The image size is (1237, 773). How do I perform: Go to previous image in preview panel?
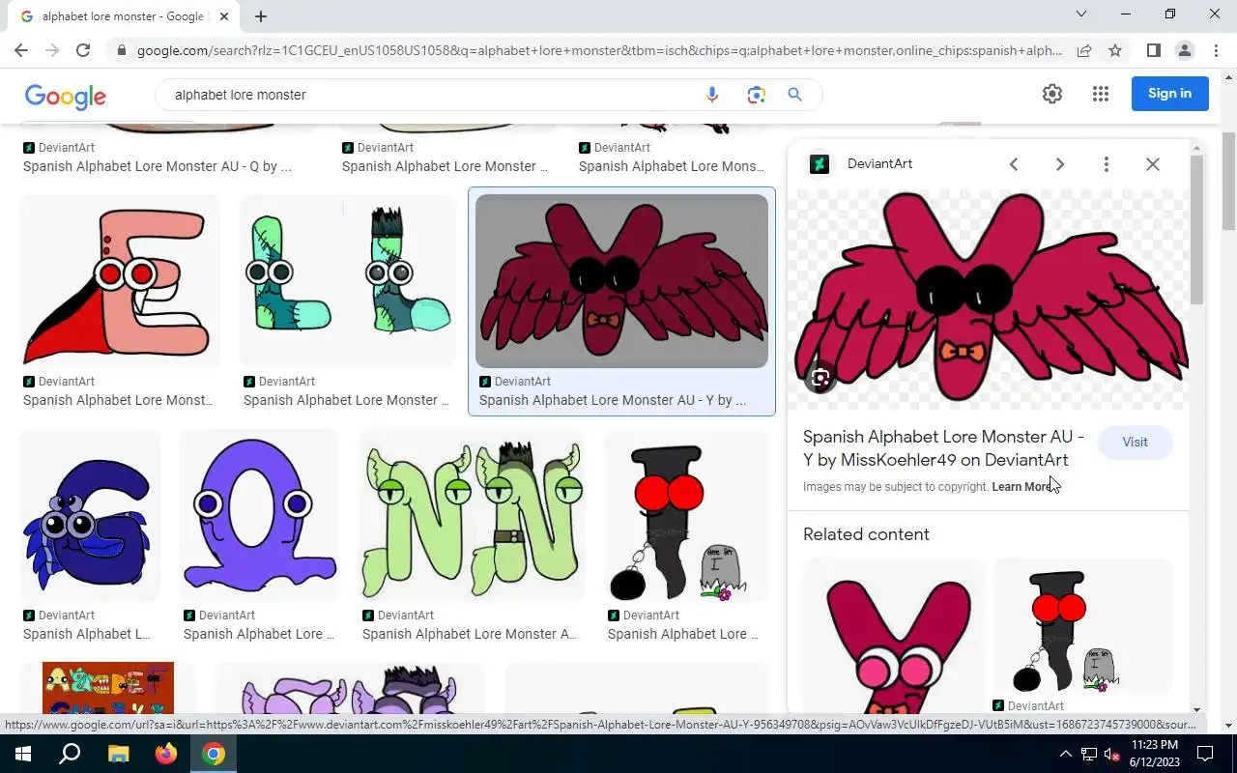click(x=1014, y=164)
